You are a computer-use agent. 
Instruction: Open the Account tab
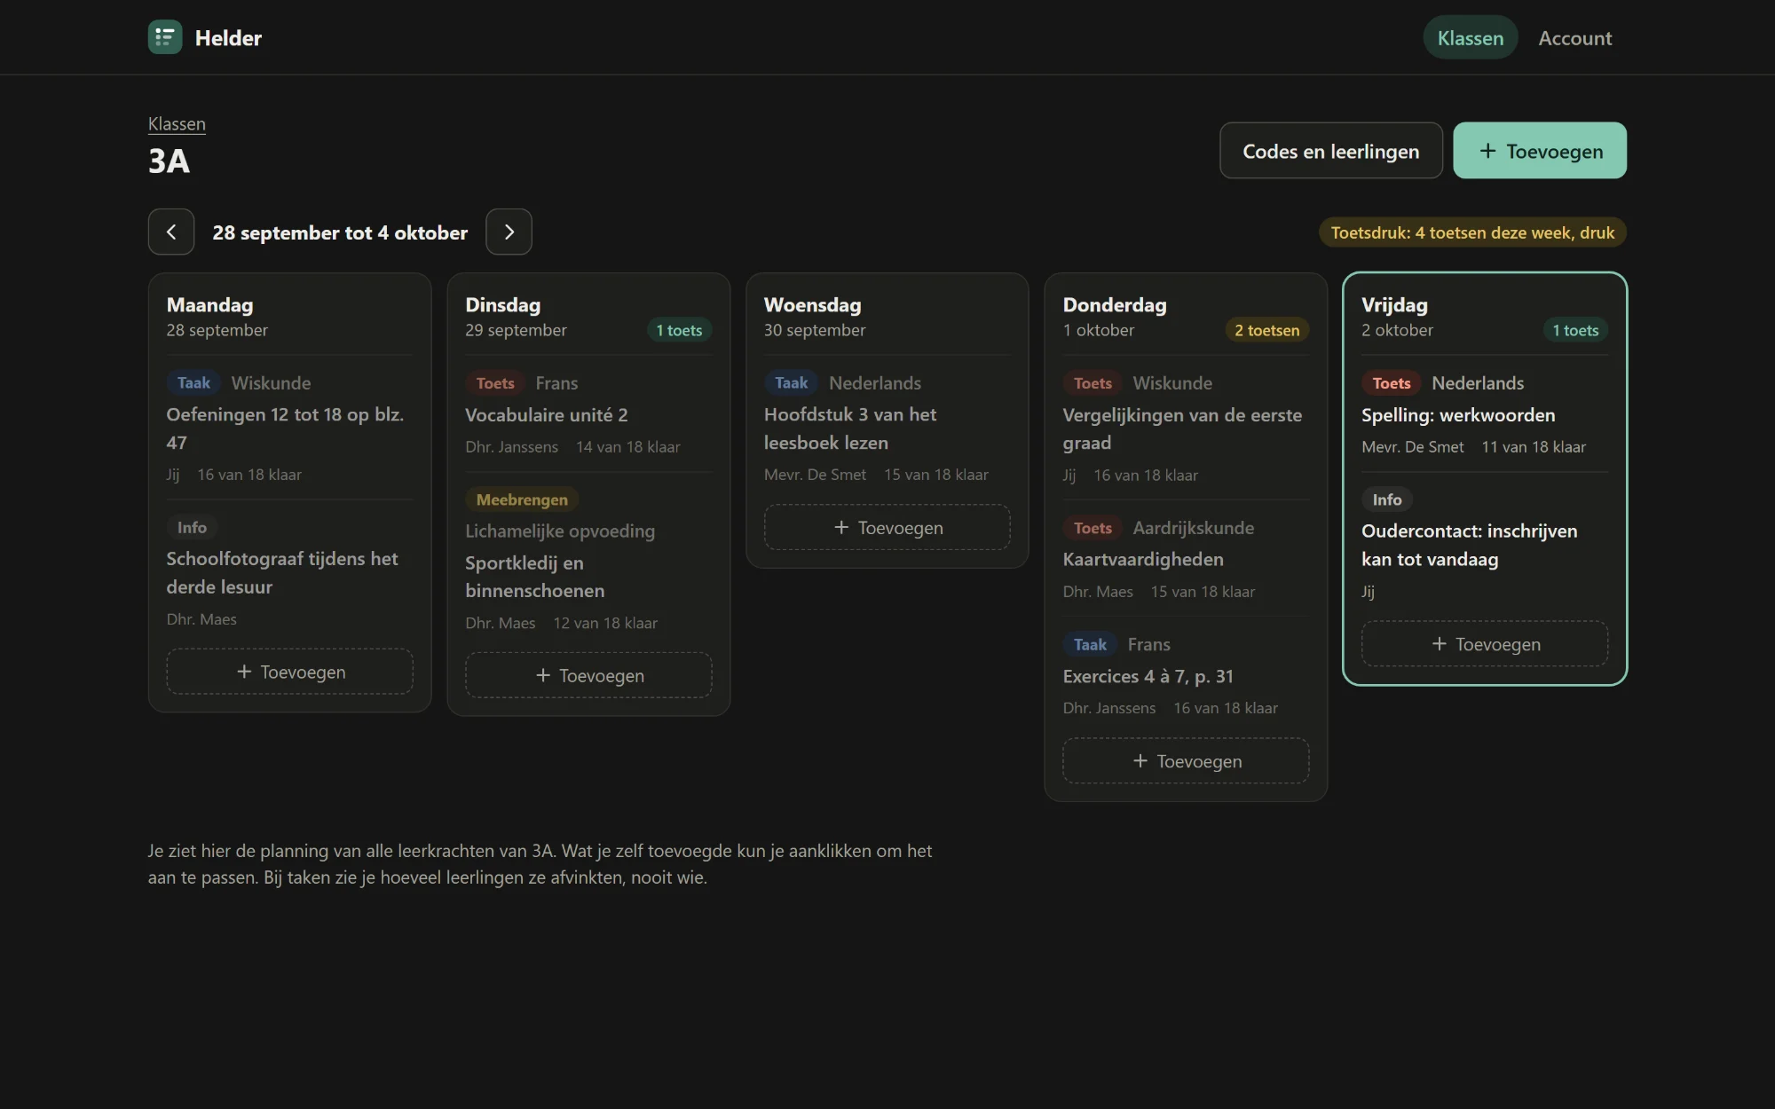[x=1574, y=37]
